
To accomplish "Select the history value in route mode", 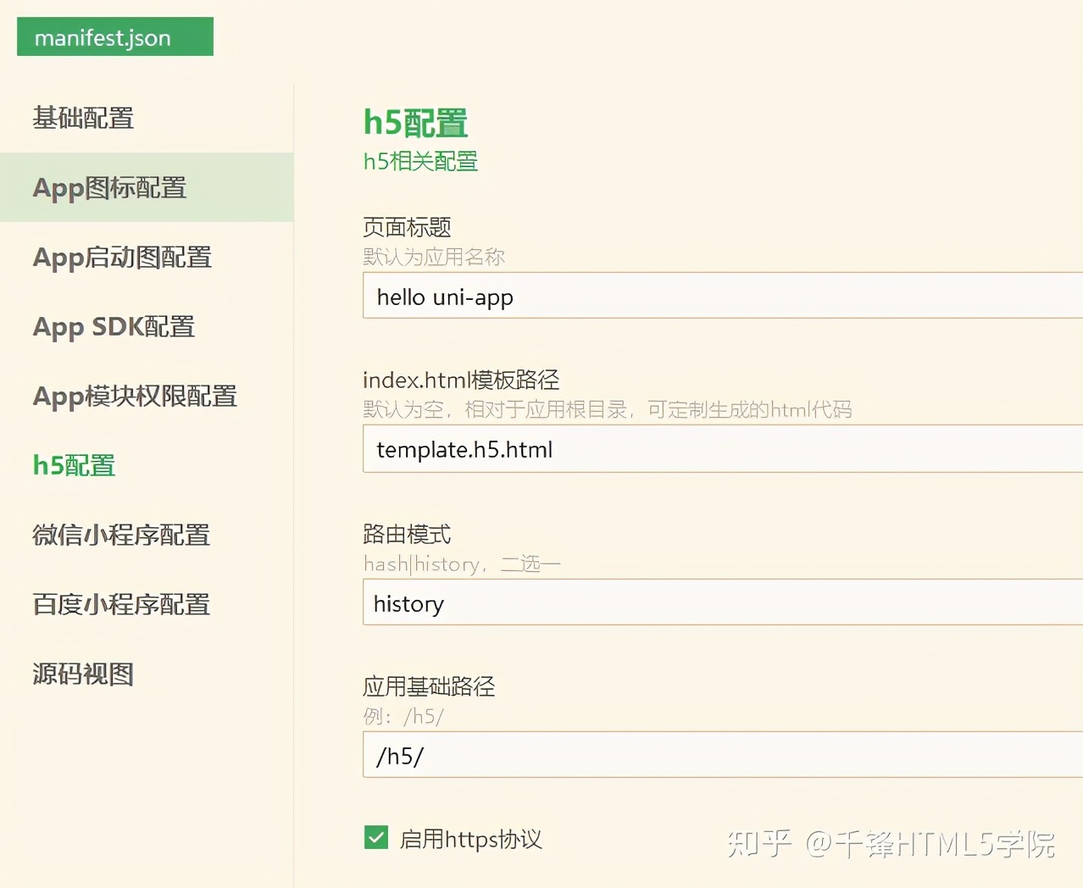I will pos(408,603).
